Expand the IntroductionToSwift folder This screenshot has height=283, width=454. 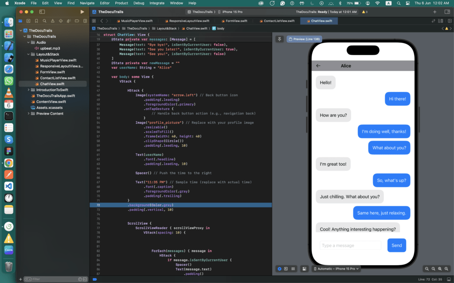point(28,90)
